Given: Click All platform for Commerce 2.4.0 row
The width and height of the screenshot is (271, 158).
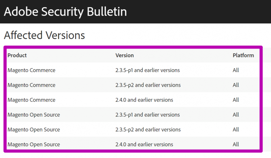Looking at the screenshot, I should pyautogui.click(x=236, y=100).
